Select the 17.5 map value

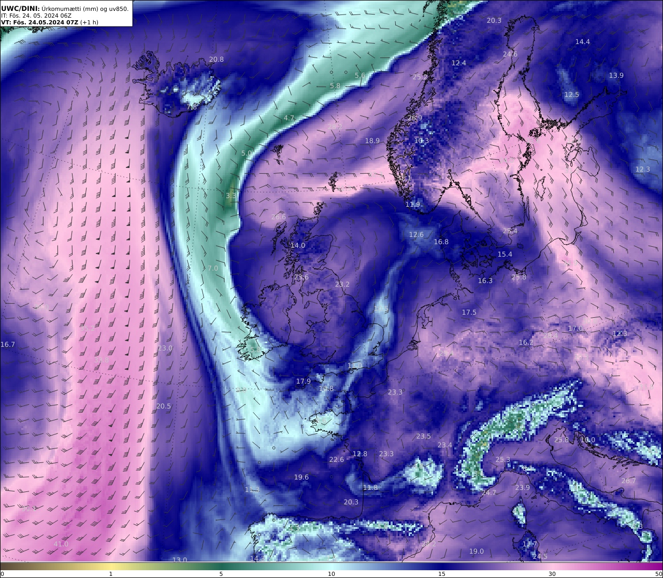click(469, 313)
